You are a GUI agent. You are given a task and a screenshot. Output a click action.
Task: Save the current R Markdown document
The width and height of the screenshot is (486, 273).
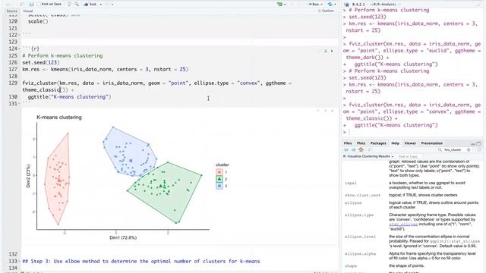31,5
